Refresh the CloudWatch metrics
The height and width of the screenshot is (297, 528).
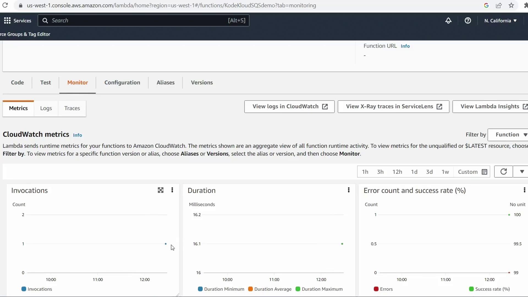pos(503,172)
